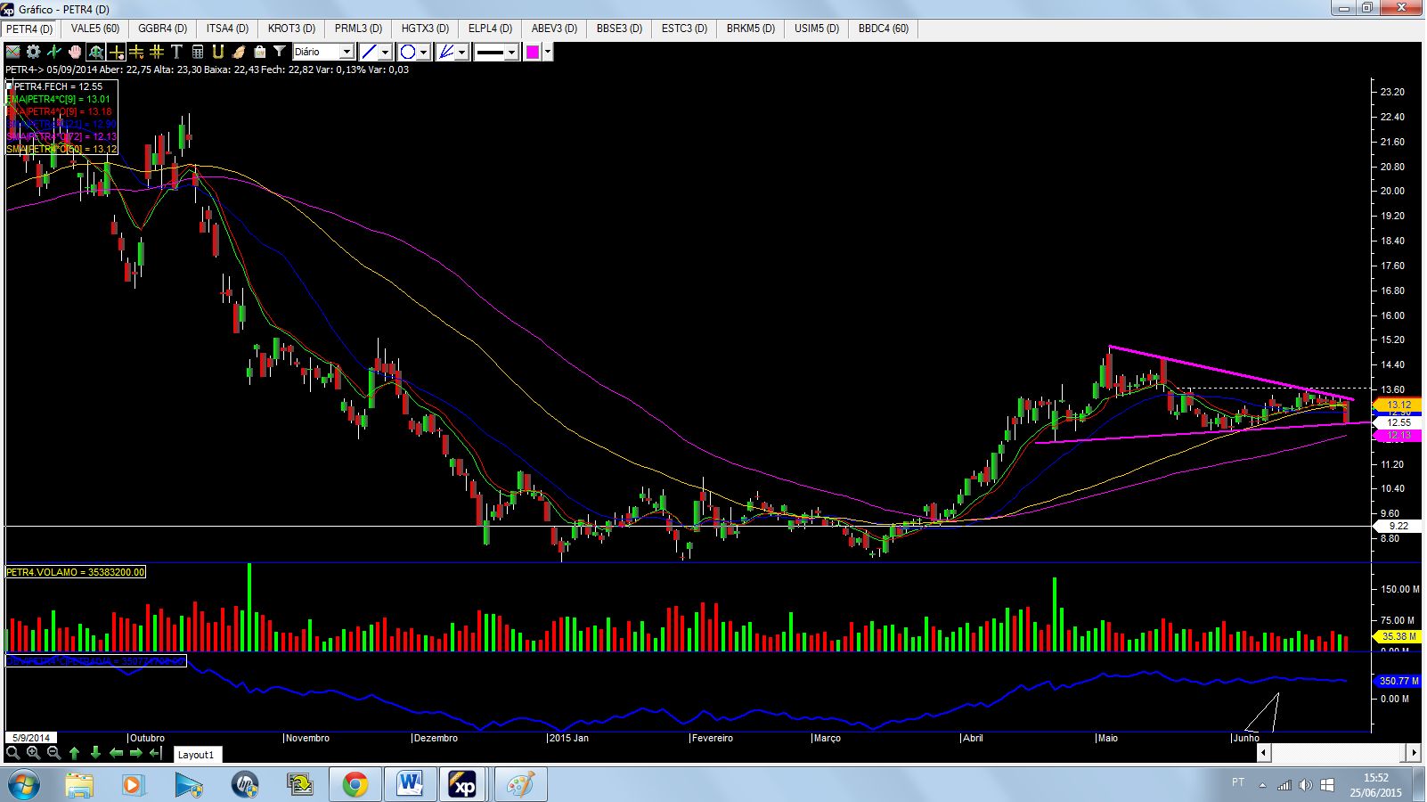
Task: Switch to the KROT3 (D) tab
Action: click(x=291, y=29)
